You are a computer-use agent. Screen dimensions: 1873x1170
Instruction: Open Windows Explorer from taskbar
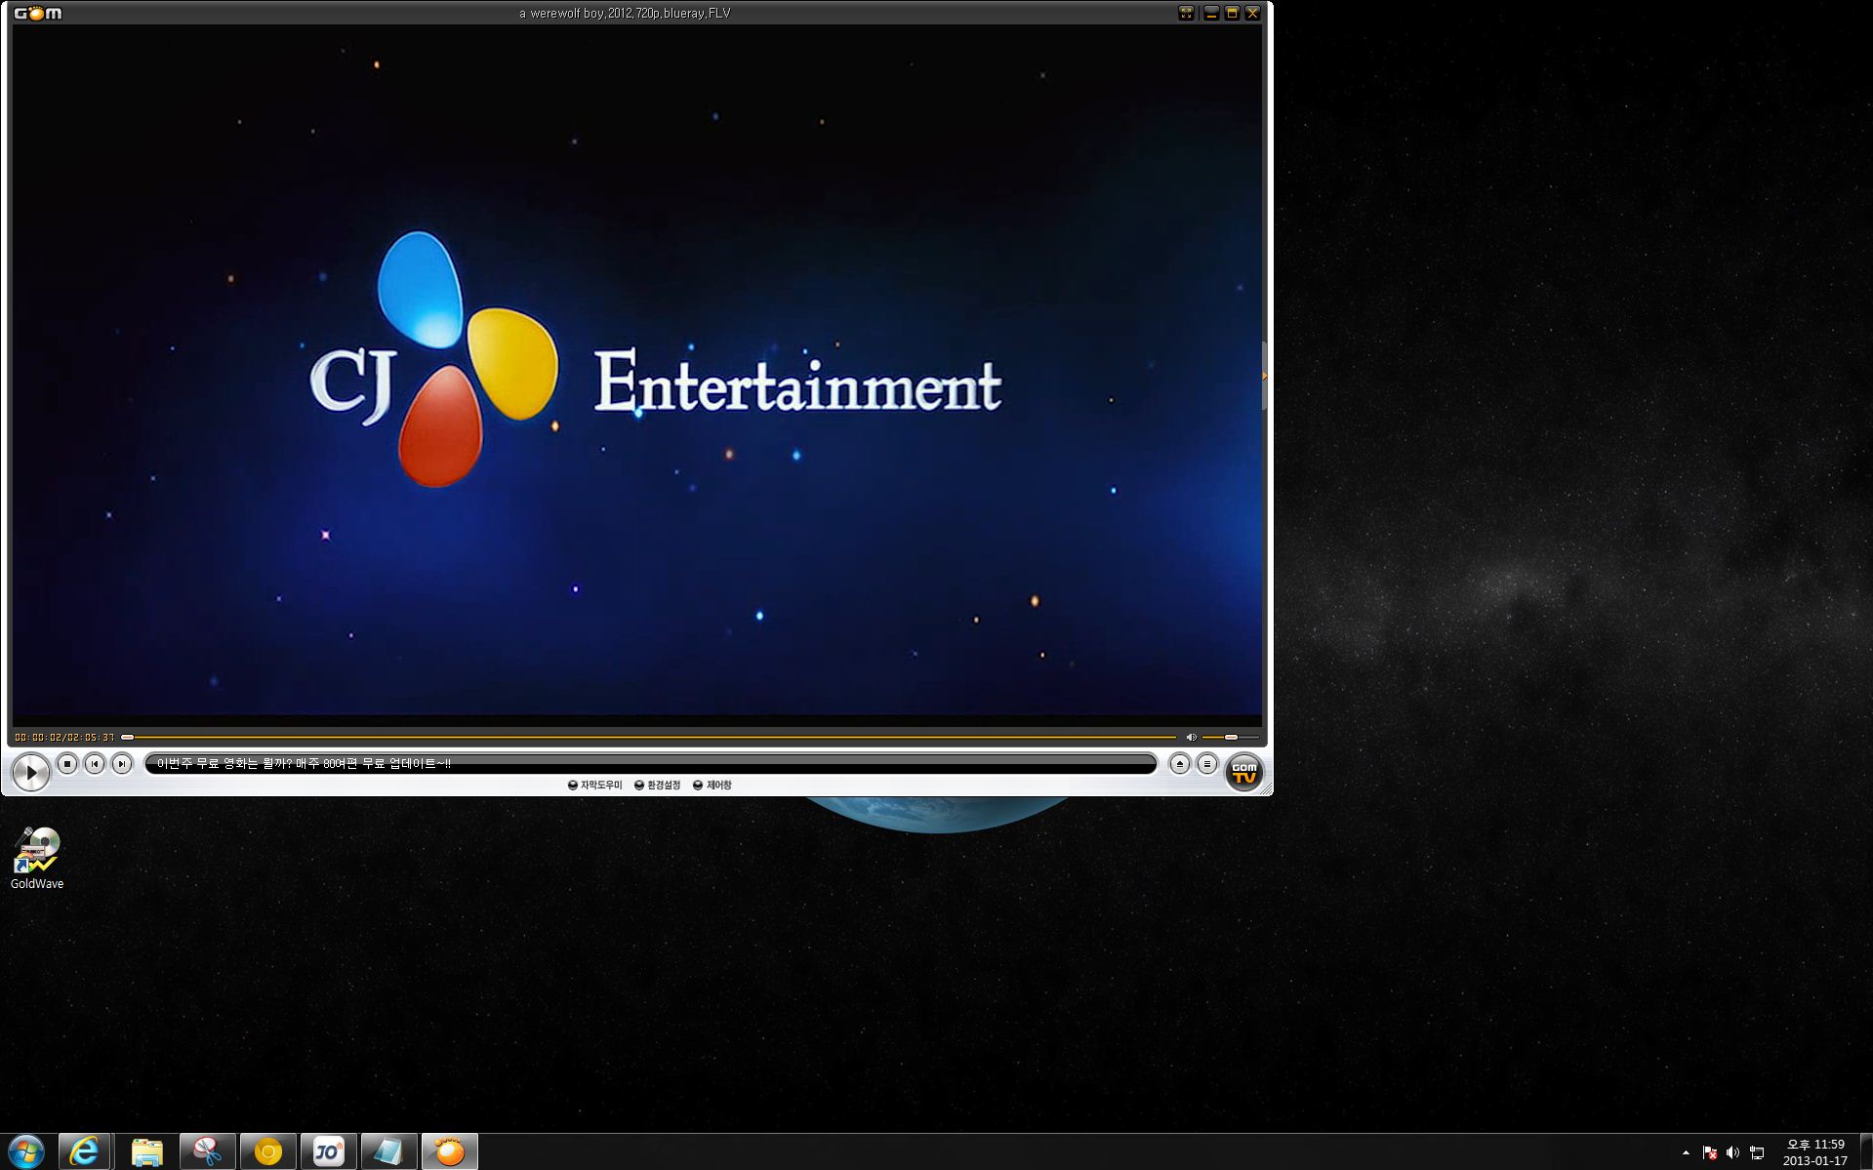point(147,1151)
